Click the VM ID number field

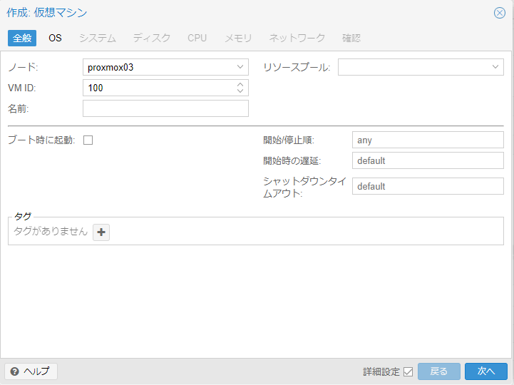coord(158,88)
